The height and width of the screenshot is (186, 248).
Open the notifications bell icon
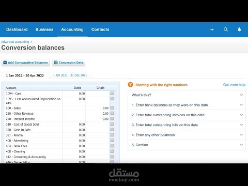239,29
